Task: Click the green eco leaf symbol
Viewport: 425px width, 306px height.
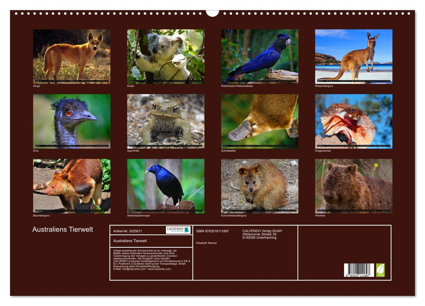Action: [x=379, y=269]
